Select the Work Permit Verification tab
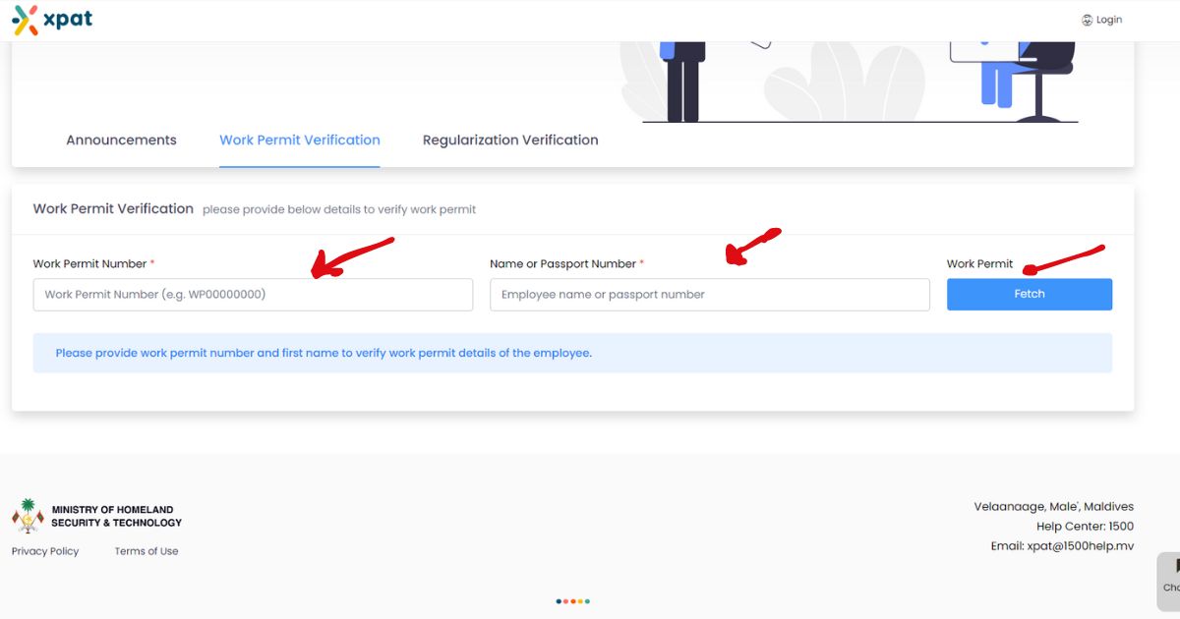Viewport: 1180px width, 619px height. 299,140
